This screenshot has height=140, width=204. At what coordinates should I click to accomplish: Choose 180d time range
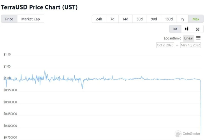pyautogui.click(x=169, y=19)
